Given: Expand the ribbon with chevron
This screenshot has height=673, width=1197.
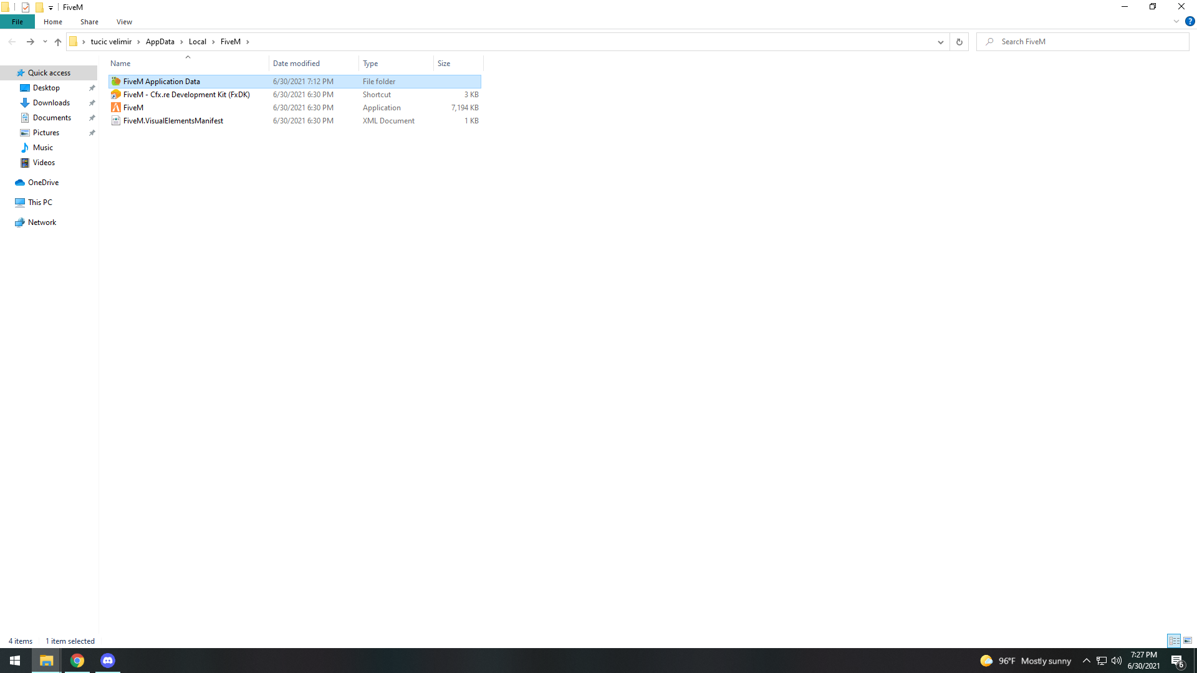Looking at the screenshot, I should pos(1176,22).
